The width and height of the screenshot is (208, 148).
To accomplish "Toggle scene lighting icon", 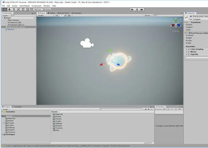I will pyautogui.click(x=61, y=15).
